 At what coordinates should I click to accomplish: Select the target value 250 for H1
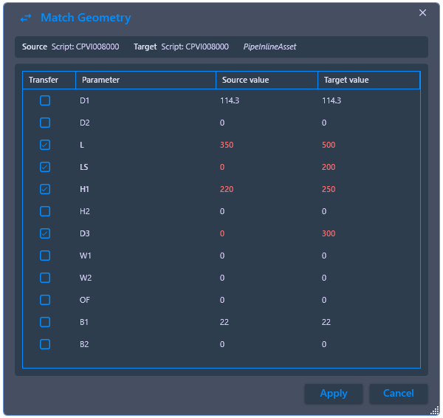pos(329,189)
